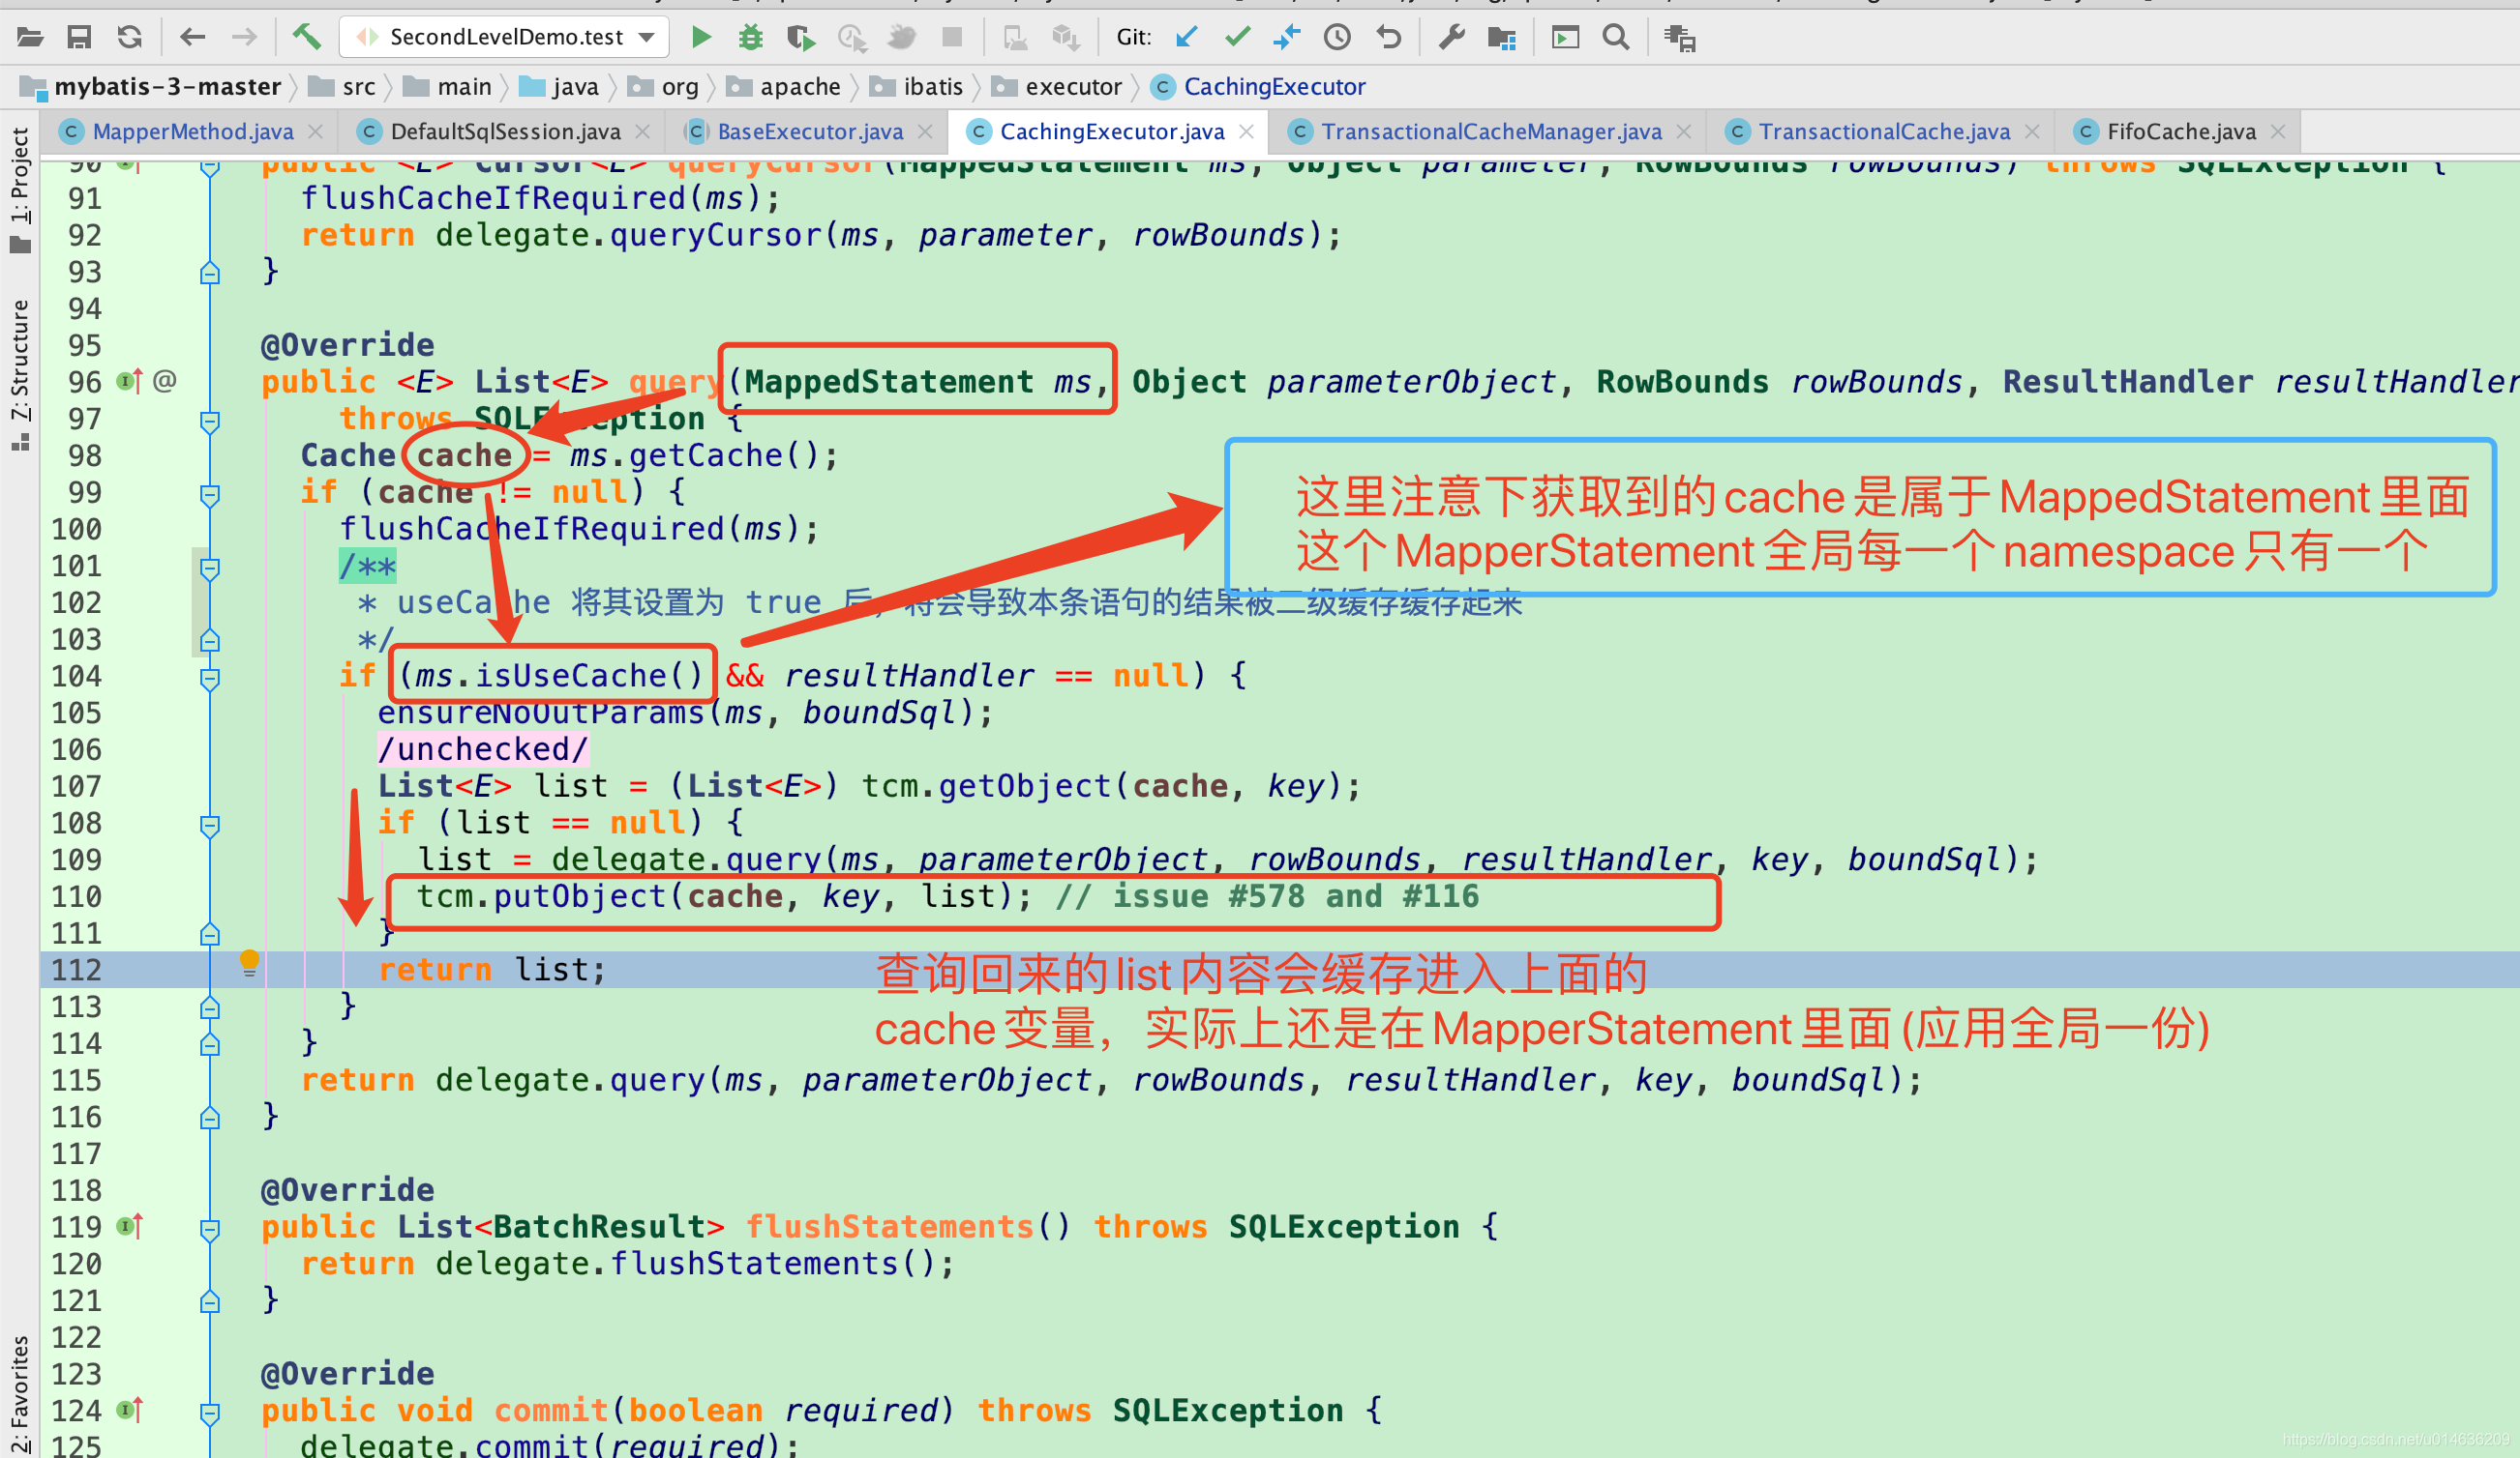Close the CachingExecutor.java tab
This screenshot has height=1458, width=2520.
click(1246, 131)
